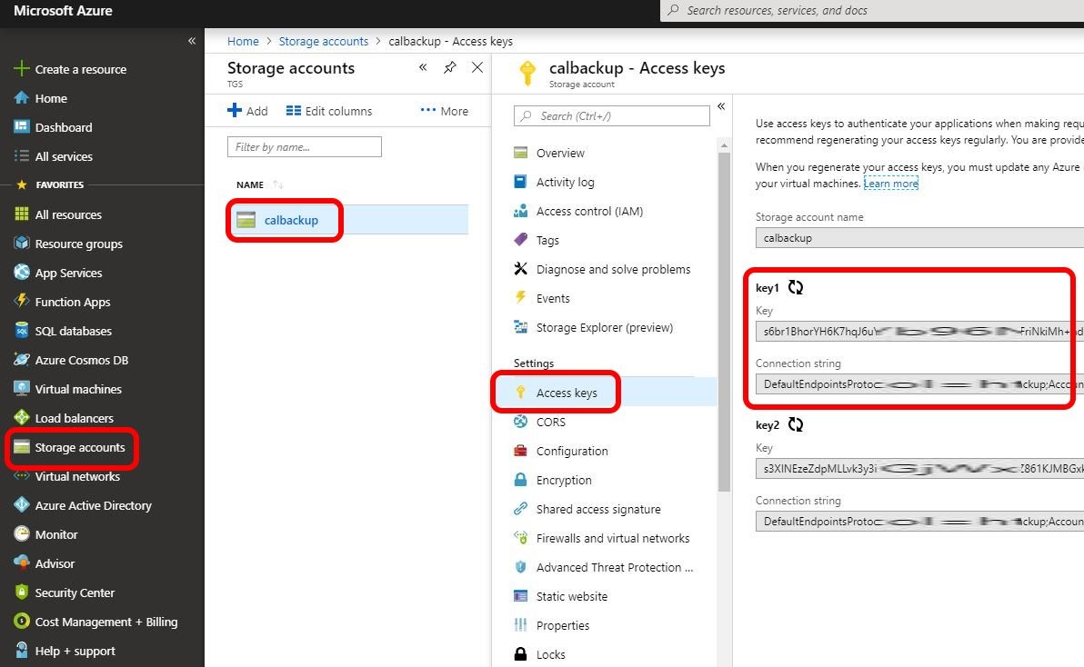1084x667 pixels.
Task: Open Diagnose and solve problems
Action: [613, 269]
